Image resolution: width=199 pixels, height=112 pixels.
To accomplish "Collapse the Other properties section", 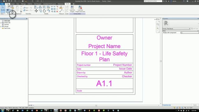I will click(198, 31).
